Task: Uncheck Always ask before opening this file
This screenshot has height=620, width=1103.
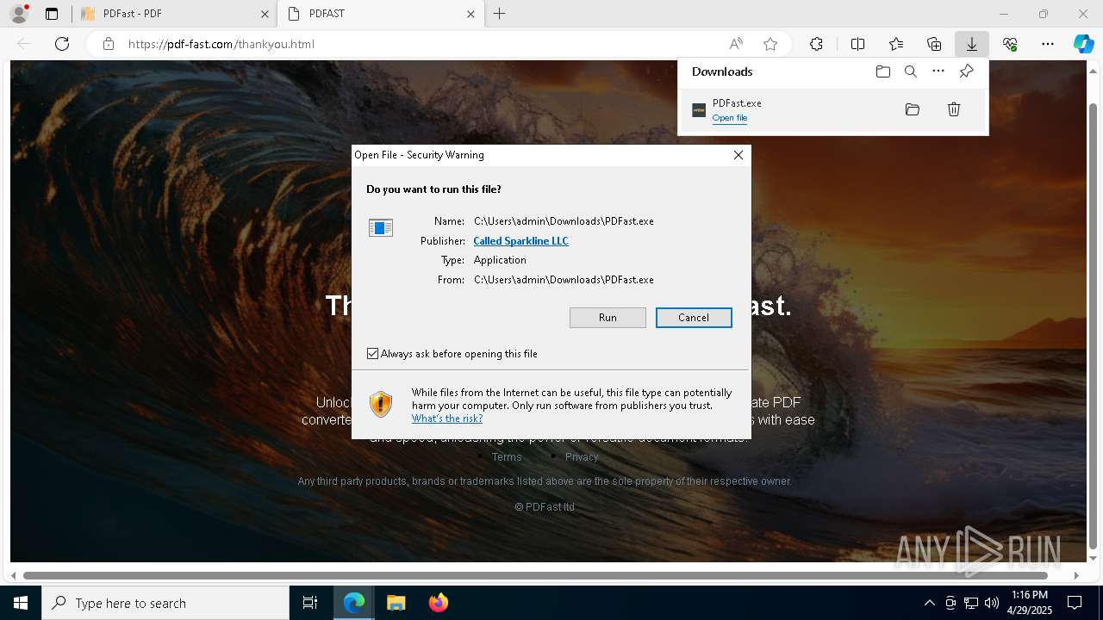Action: pos(373,354)
